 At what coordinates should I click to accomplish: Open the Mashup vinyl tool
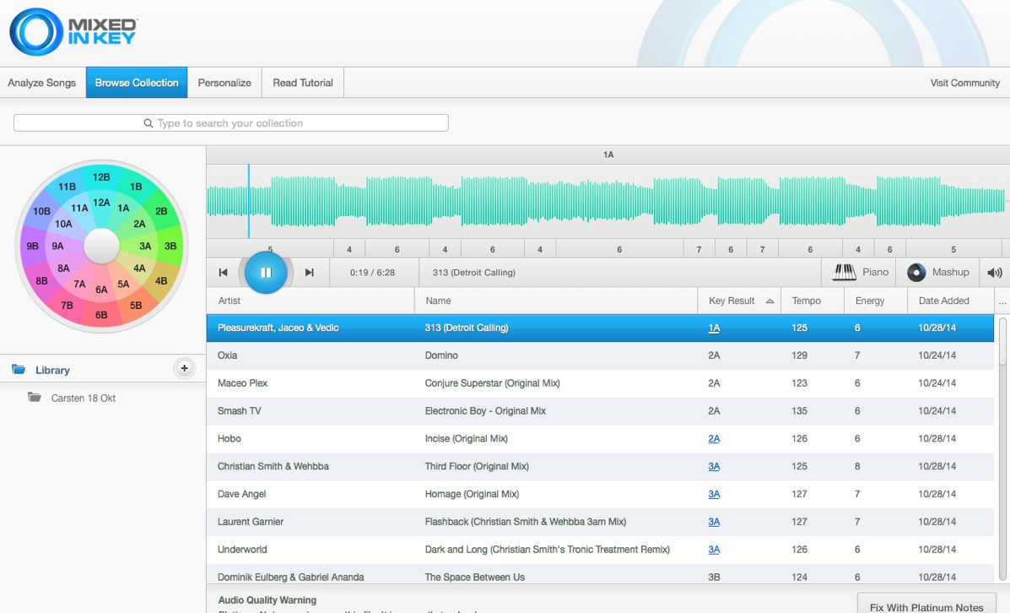937,272
